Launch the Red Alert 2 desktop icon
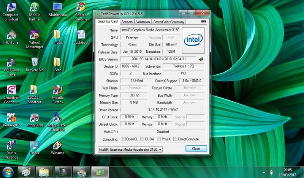The height and width of the screenshot is (178, 304). point(11,120)
